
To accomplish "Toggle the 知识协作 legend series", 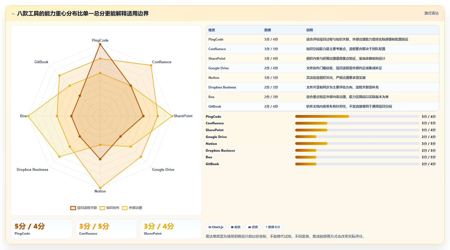I will click(x=110, y=208).
